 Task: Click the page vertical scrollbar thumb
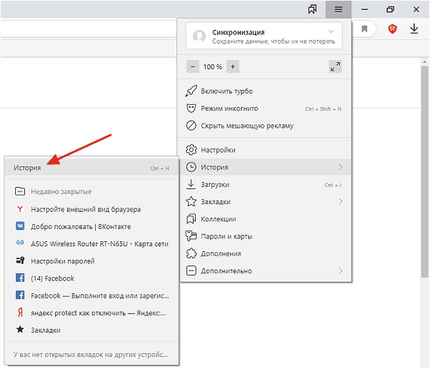click(x=424, y=172)
